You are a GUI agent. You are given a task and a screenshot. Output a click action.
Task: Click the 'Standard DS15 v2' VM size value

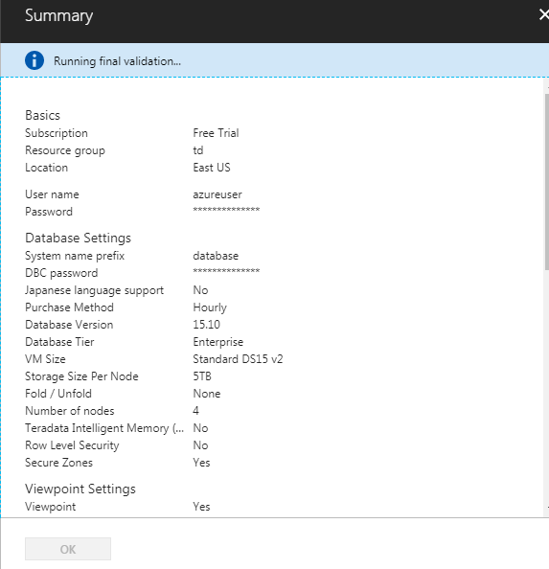coord(238,359)
